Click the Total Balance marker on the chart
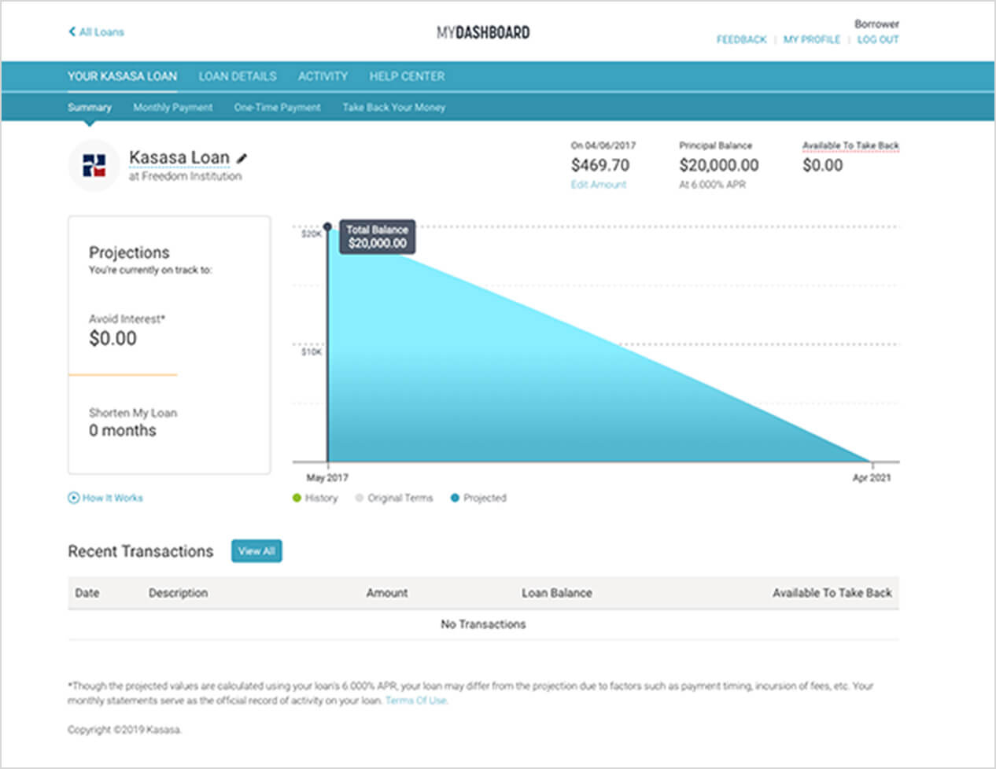The width and height of the screenshot is (996, 769). 327,226
